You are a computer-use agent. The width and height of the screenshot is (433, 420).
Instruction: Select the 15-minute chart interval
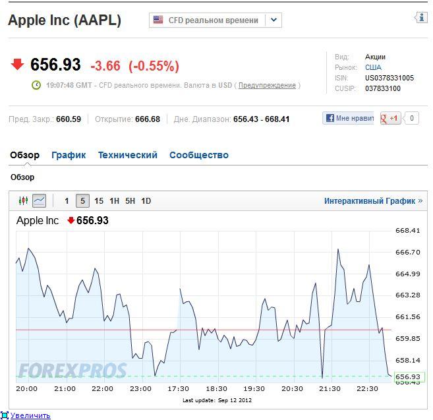tap(99, 201)
